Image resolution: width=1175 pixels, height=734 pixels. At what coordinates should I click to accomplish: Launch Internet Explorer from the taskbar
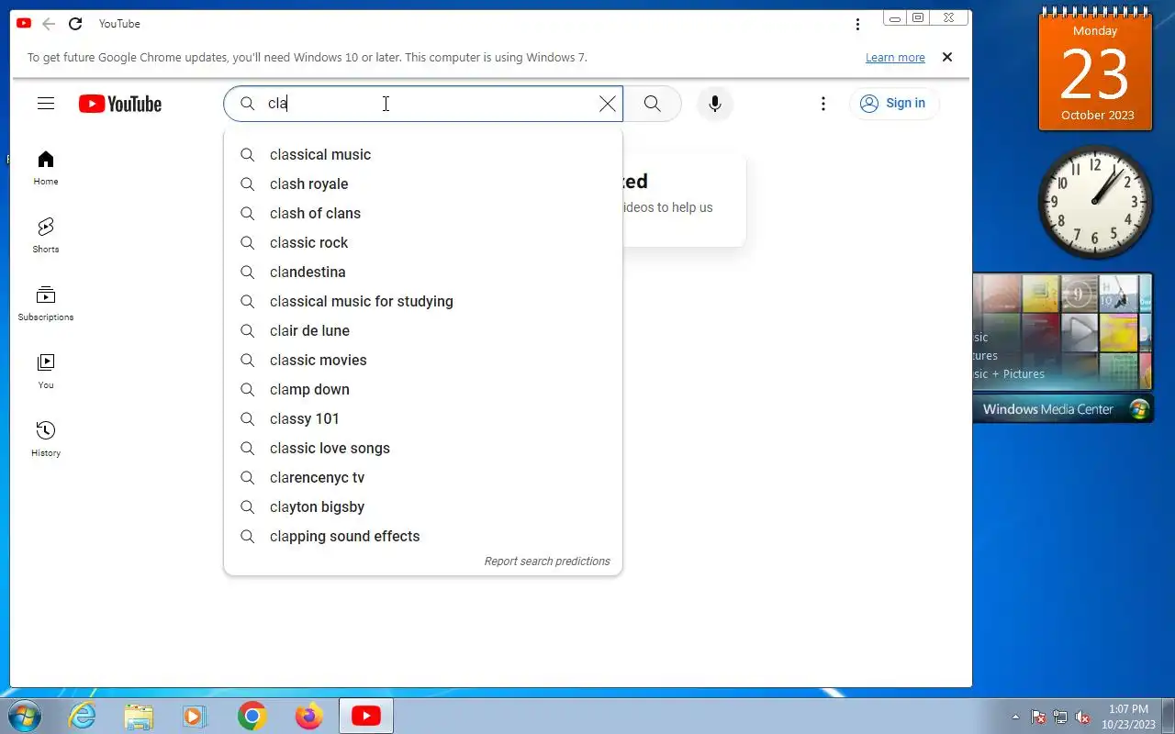pyautogui.click(x=83, y=716)
